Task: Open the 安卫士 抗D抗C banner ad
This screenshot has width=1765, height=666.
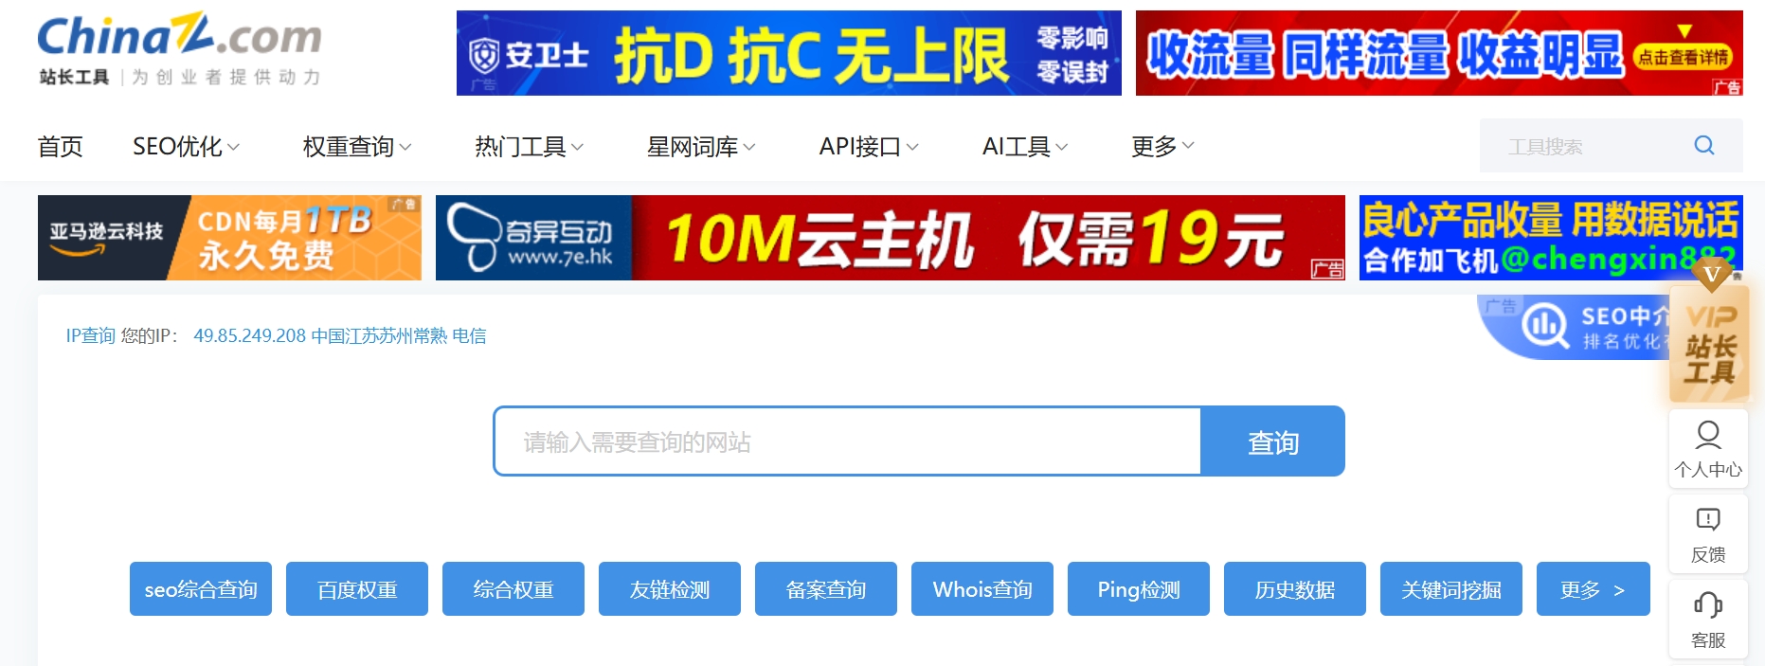Action: (789, 53)
